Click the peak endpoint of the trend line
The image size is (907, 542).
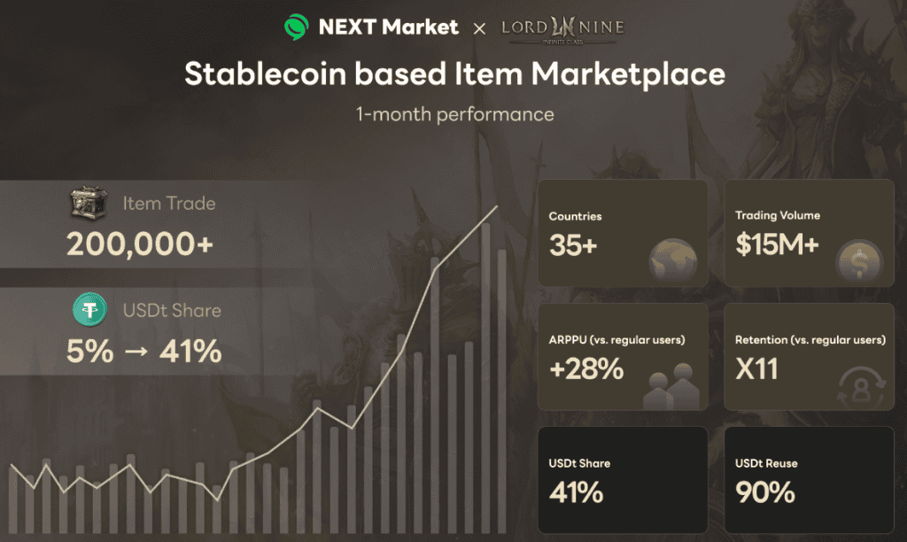(497, 207)
